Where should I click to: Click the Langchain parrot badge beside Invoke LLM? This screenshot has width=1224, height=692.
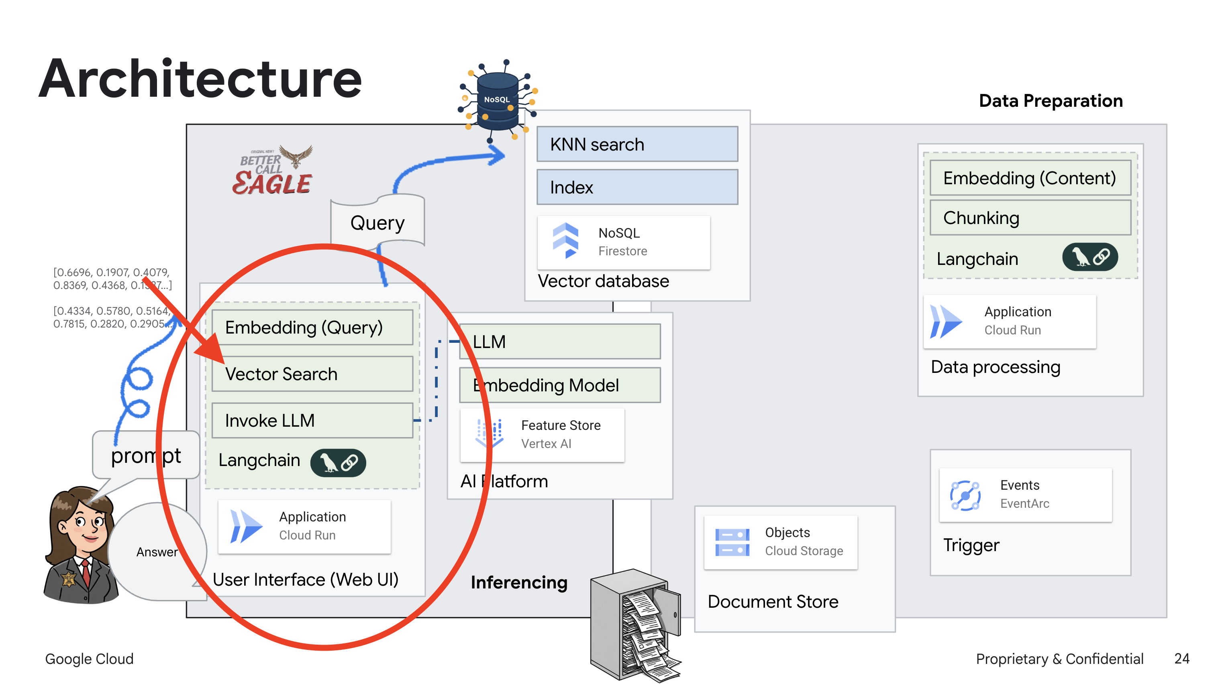[338, 462]
